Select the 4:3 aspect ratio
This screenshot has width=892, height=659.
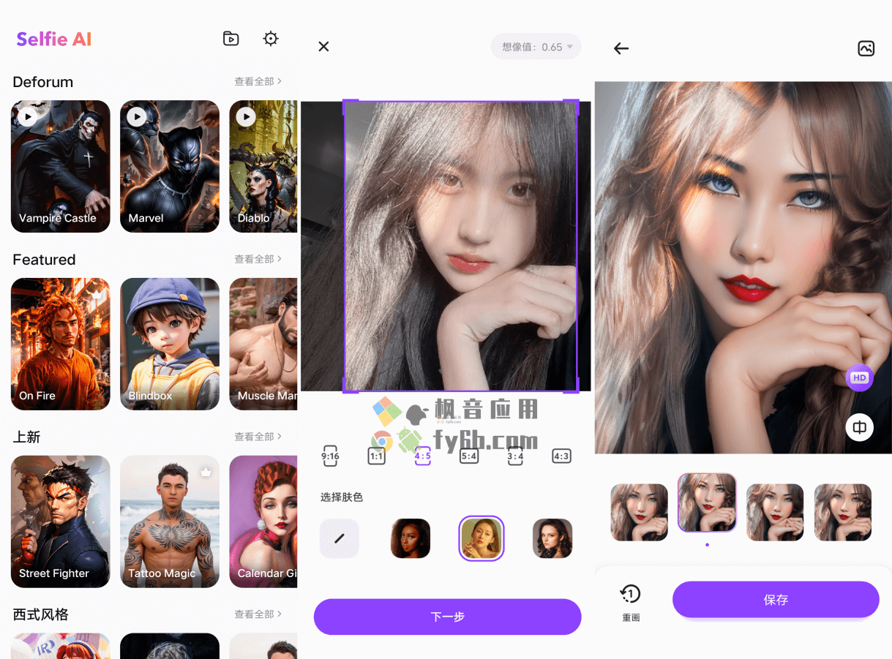[x=561, y=456]
